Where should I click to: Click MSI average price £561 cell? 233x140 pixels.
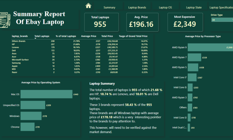98,69
